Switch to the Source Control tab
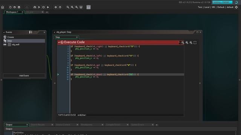241x135 pixels. click(63, 125)
